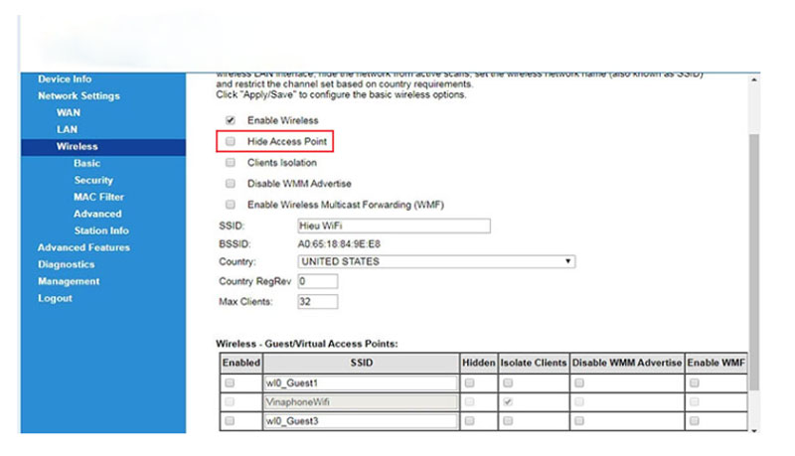Enable Wireless Multicast Forwarding (WMF) checkbox
795x456 pixels.
[x=231, y=205]
